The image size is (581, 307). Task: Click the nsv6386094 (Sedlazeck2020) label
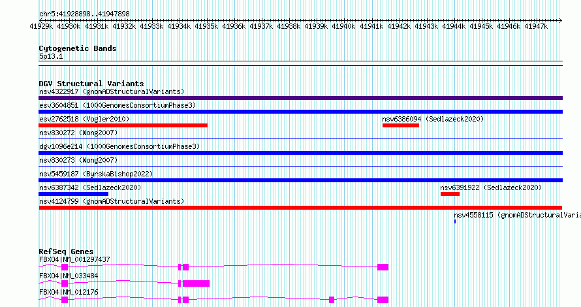point(433,119)
